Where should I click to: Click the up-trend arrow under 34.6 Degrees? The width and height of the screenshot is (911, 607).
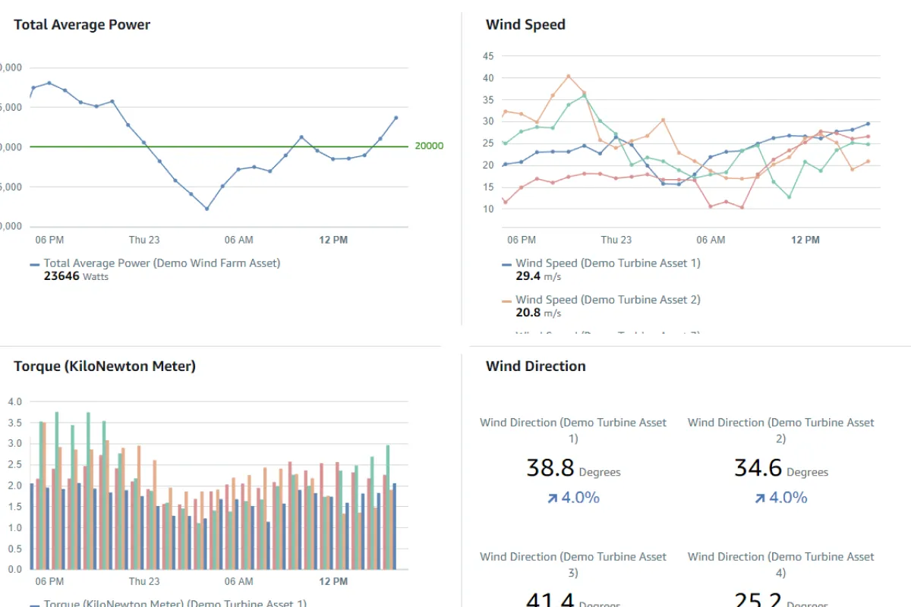pos(760,498)
